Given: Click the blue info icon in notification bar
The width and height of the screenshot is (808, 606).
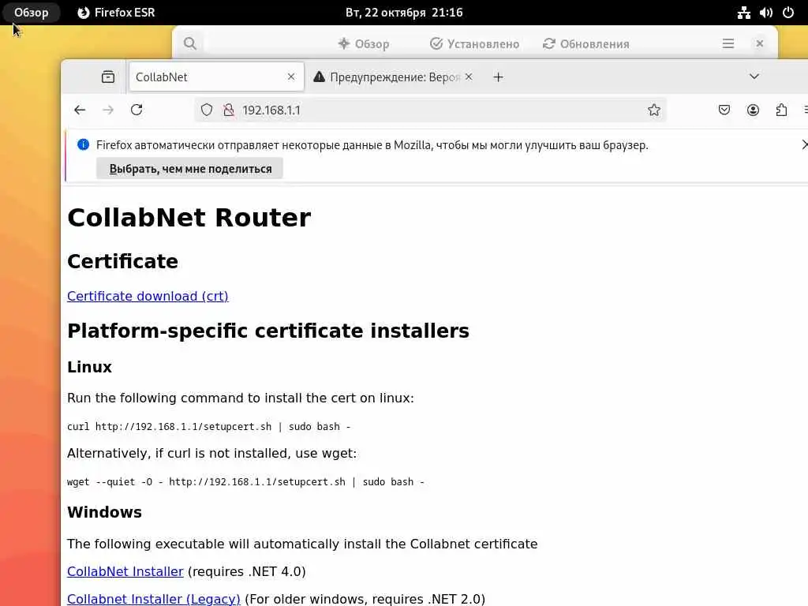Looking at the screenshot, I should pos(83,145).
